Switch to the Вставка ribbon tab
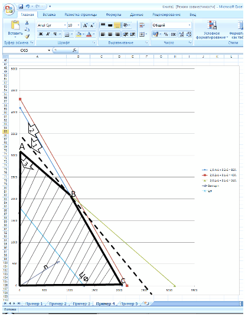The width and height of the screenshot is (245, 317). point(49,15)
